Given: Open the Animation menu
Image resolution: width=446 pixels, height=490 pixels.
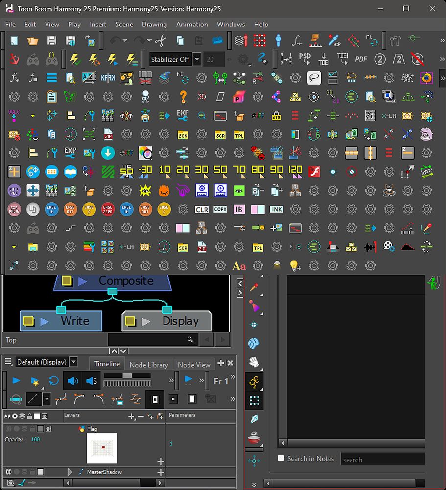Looking at the screenshot, I should [192, 24].
